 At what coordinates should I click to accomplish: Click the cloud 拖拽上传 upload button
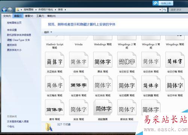pos(163,3)
